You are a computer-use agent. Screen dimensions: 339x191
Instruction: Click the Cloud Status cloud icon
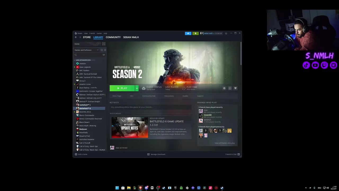144,88
